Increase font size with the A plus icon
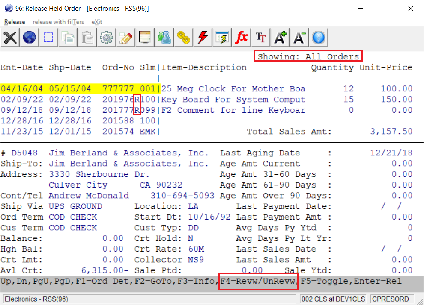This screenshot has height=305, width=424. pos(280,37)
